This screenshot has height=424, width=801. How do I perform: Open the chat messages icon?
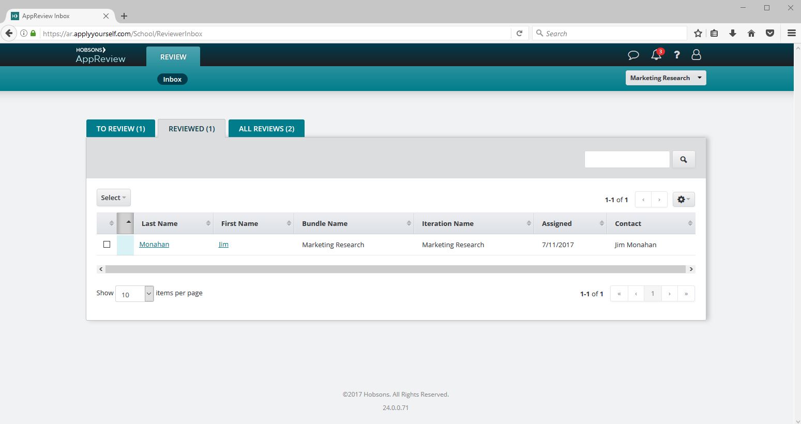633,55
